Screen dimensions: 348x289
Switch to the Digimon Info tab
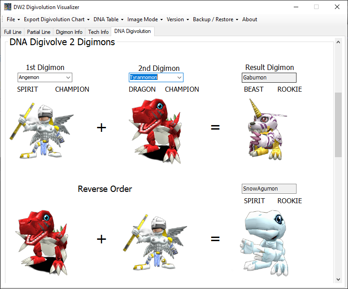pos(69,32)
